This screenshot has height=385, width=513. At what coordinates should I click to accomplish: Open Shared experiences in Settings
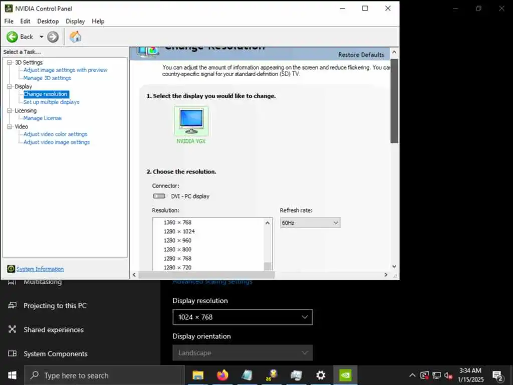(x=54, y=330)
